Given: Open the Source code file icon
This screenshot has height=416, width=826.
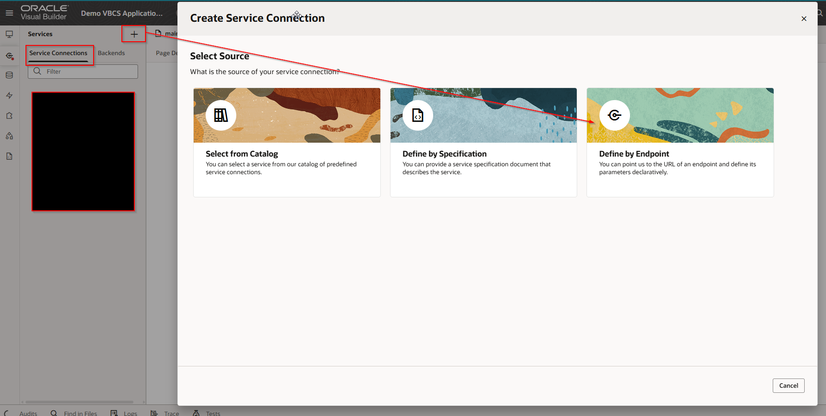Looking at the screenshot, I should 9,156.
